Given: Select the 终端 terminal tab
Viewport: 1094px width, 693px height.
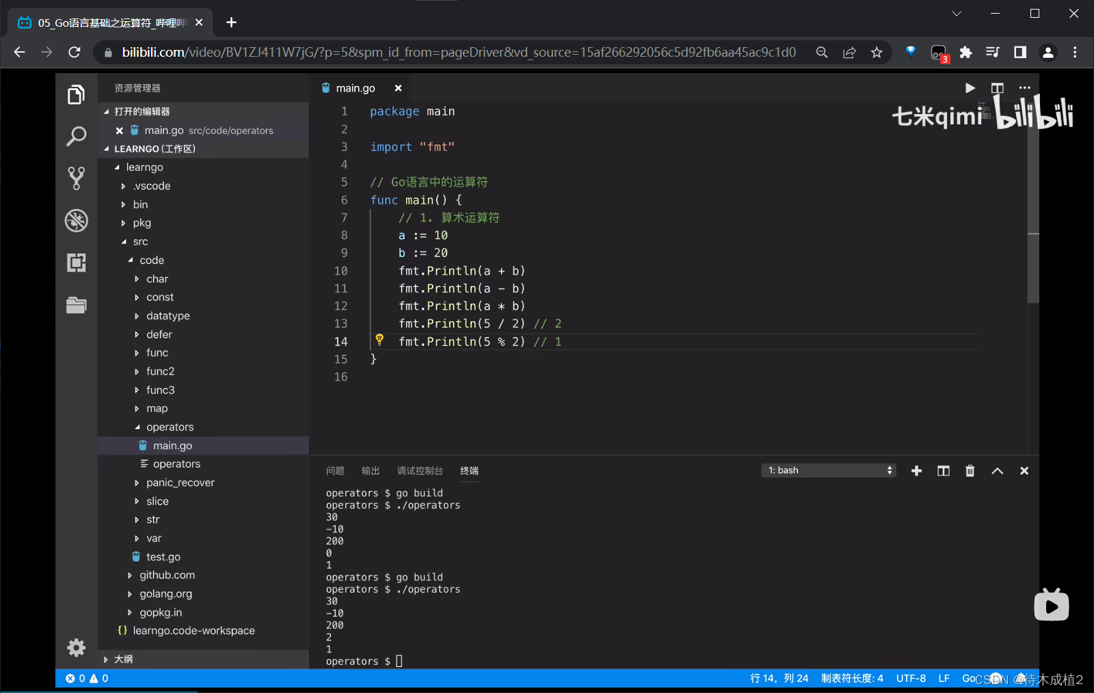Looking at the screenshot, I should tap(469, 471).
